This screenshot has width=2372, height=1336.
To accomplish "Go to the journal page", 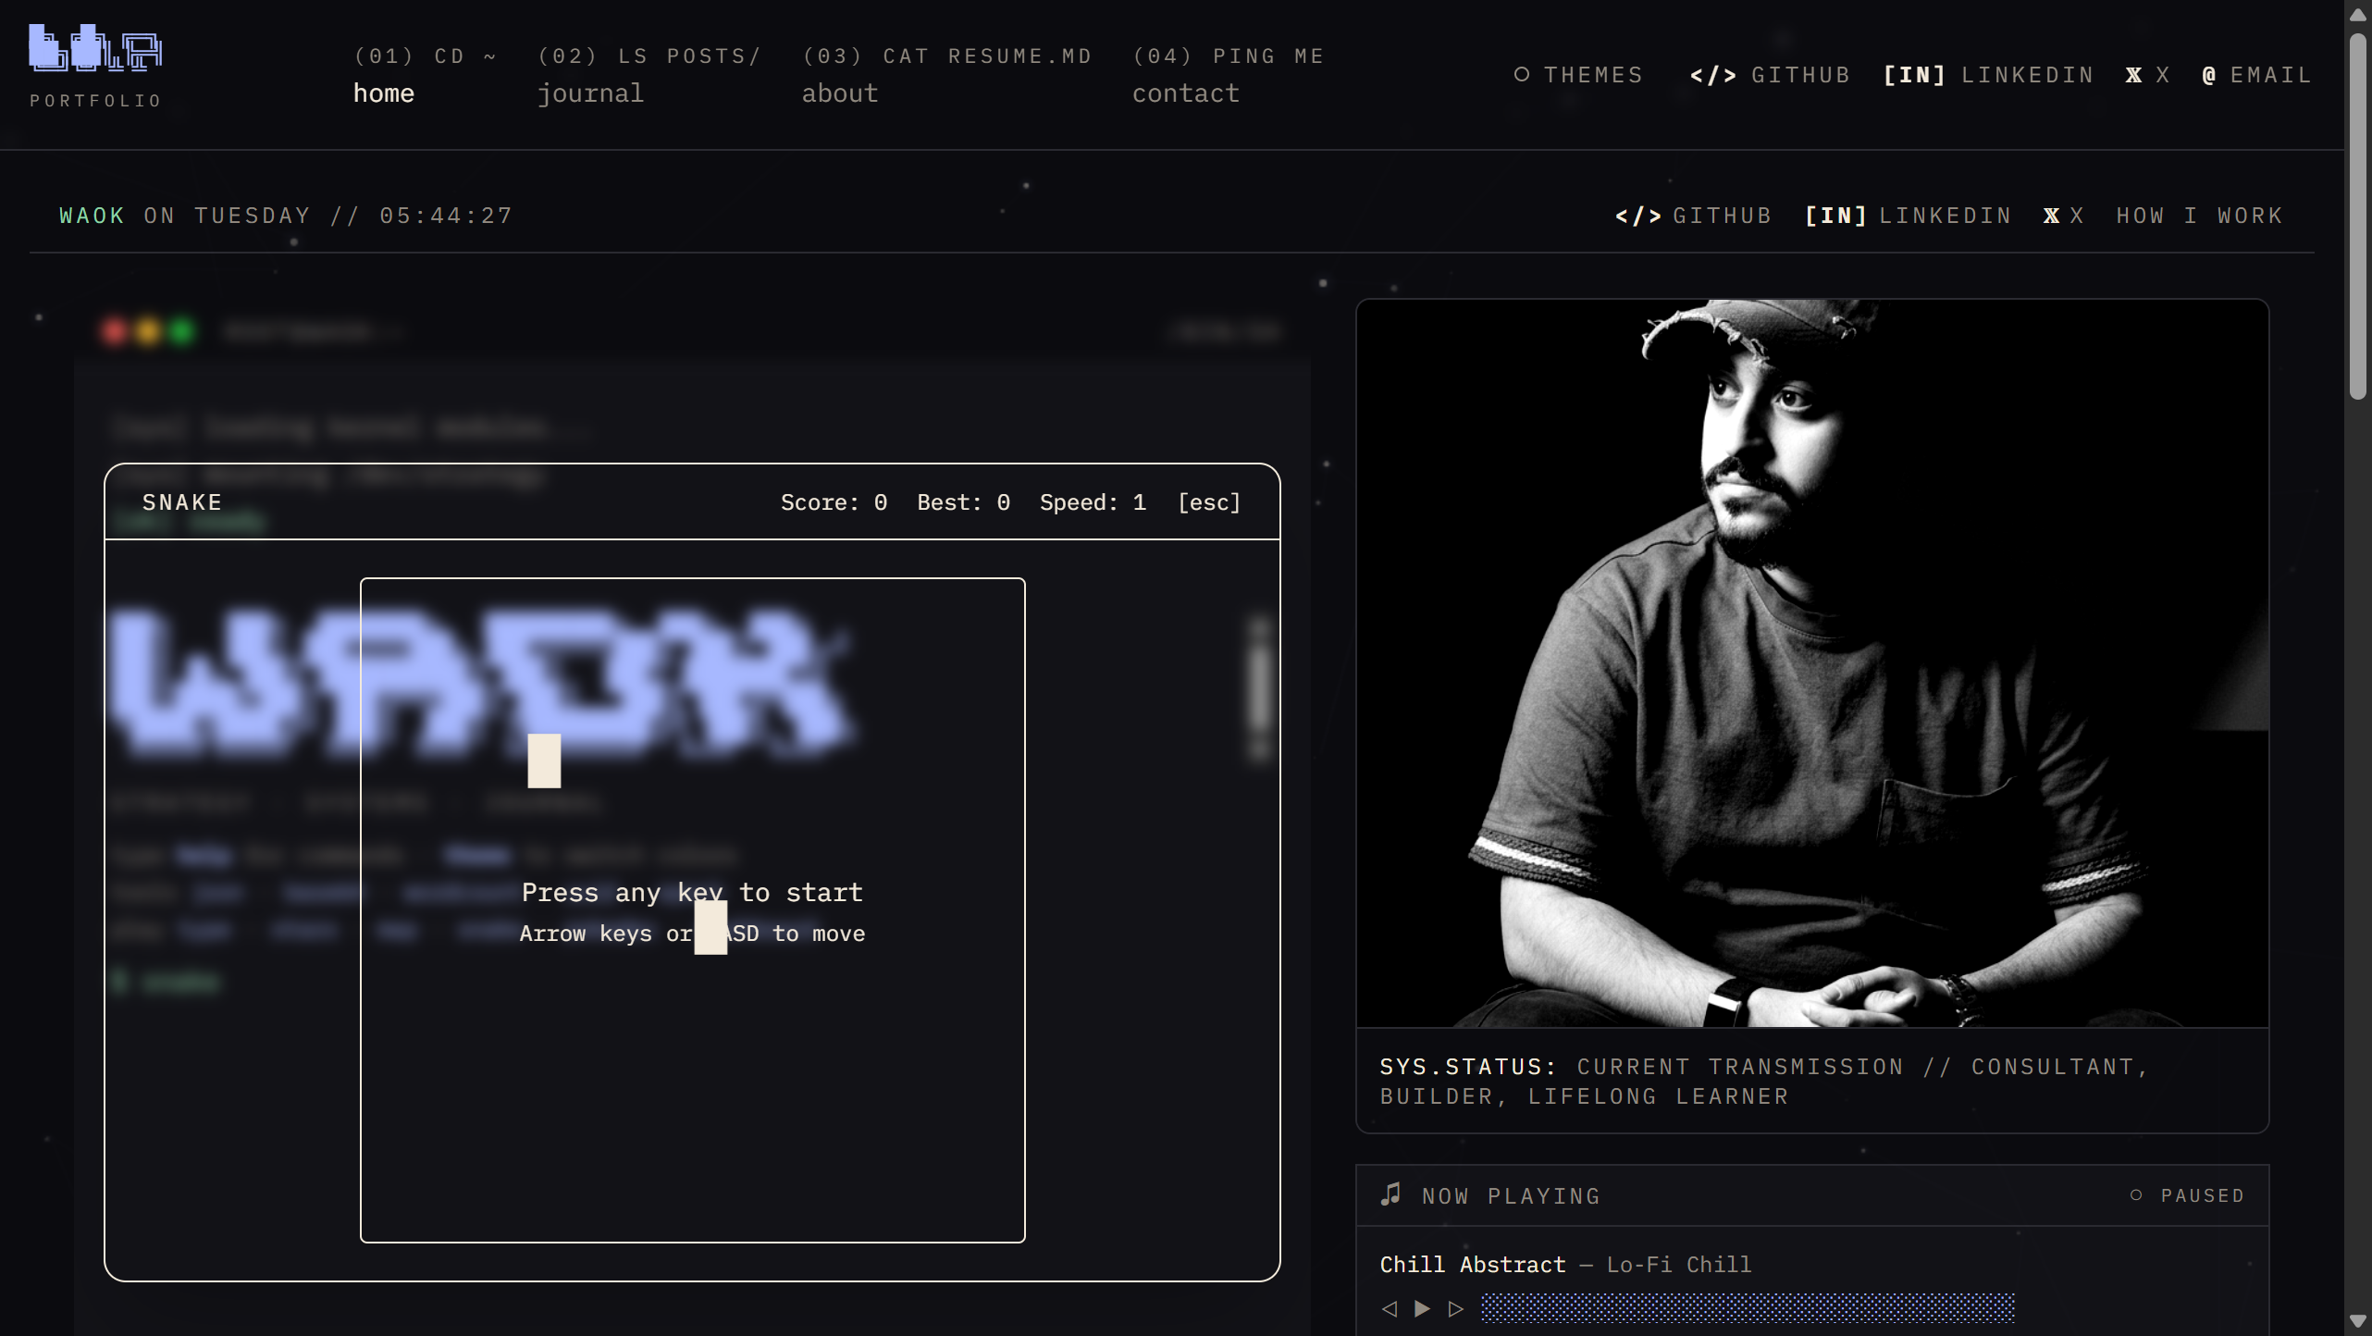I will point(590,93).
